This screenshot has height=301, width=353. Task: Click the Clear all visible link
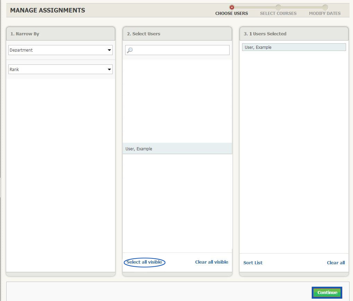pos(212,262)
